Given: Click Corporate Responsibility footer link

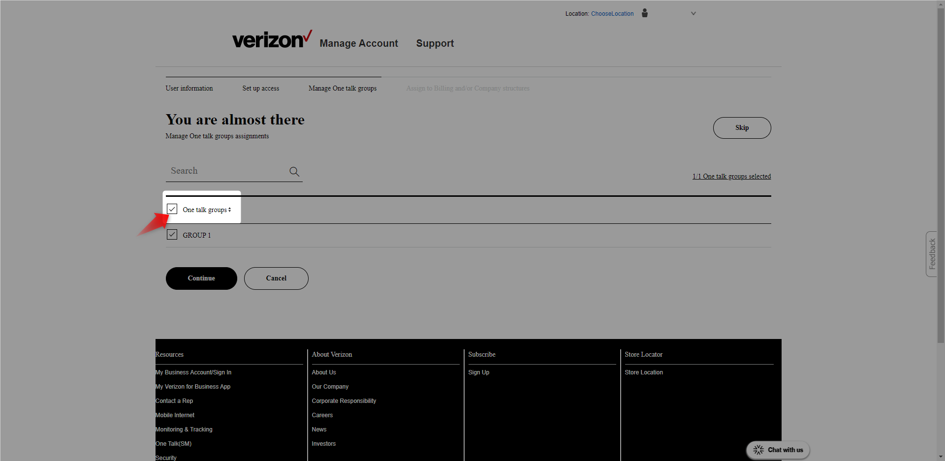Looking at the screenshot, I should pyautogui.click(x=344, y=401).
